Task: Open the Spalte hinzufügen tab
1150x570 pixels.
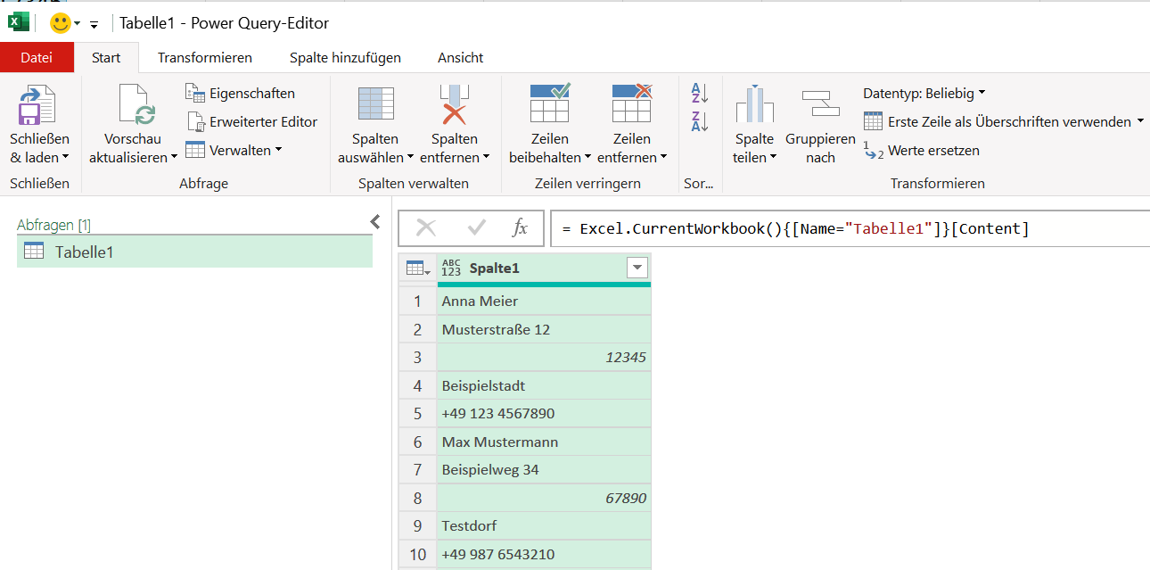Action: pos(345,57)
